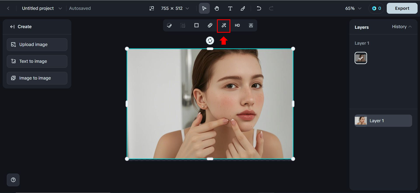Click the Remove background icon
The width and height of the screenshot is (420, 193).
[x=251, y=26]
